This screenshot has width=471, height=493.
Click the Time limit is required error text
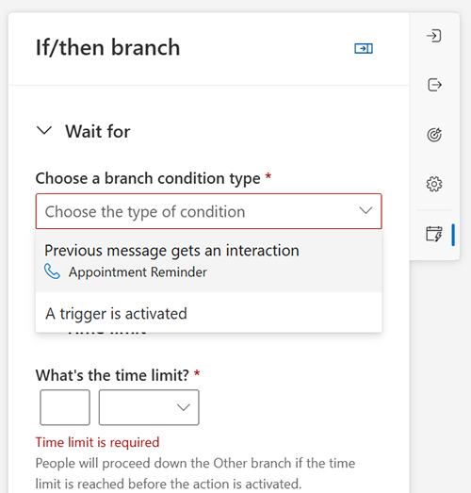pos(97,442)
